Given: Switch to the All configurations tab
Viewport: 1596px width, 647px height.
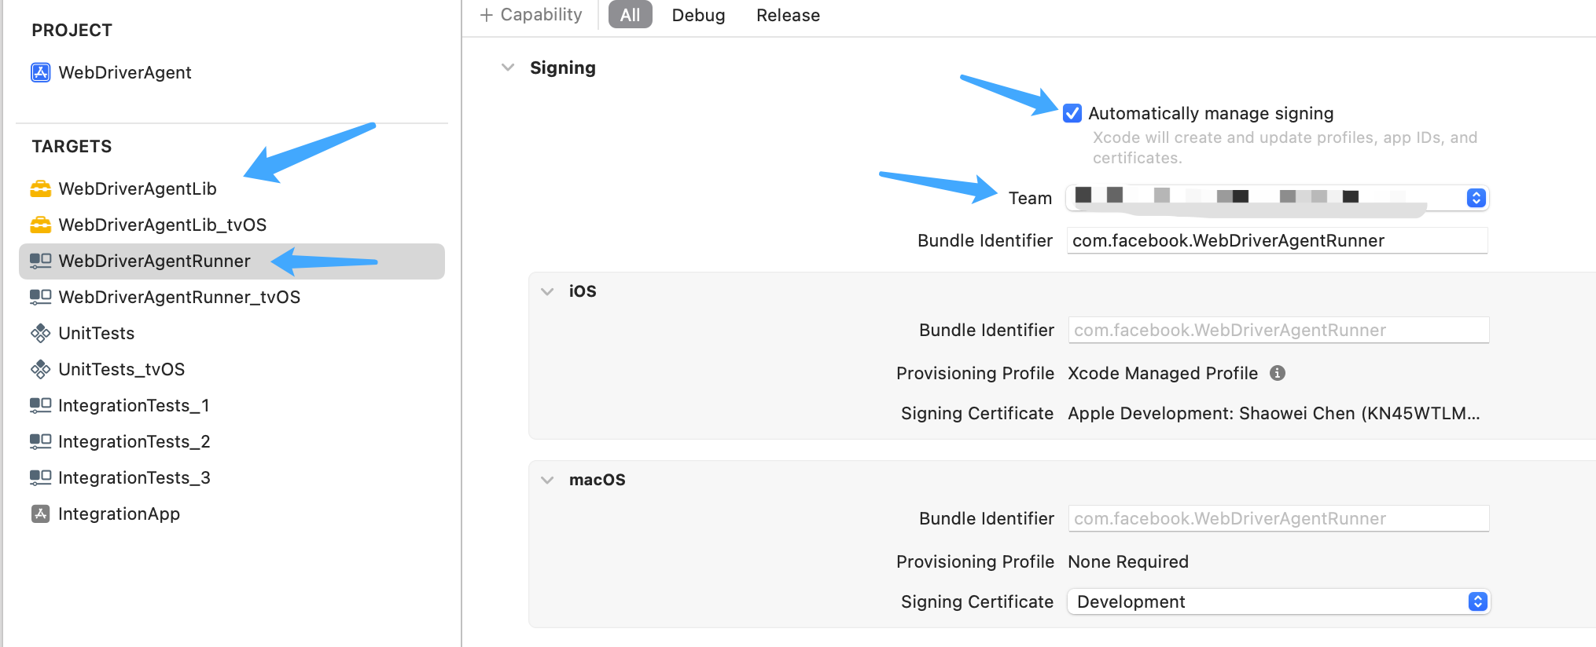Looking at the screenshot, I should click(x=631, y=15).
